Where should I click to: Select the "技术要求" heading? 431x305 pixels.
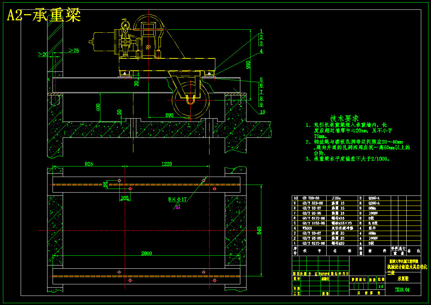344,119
